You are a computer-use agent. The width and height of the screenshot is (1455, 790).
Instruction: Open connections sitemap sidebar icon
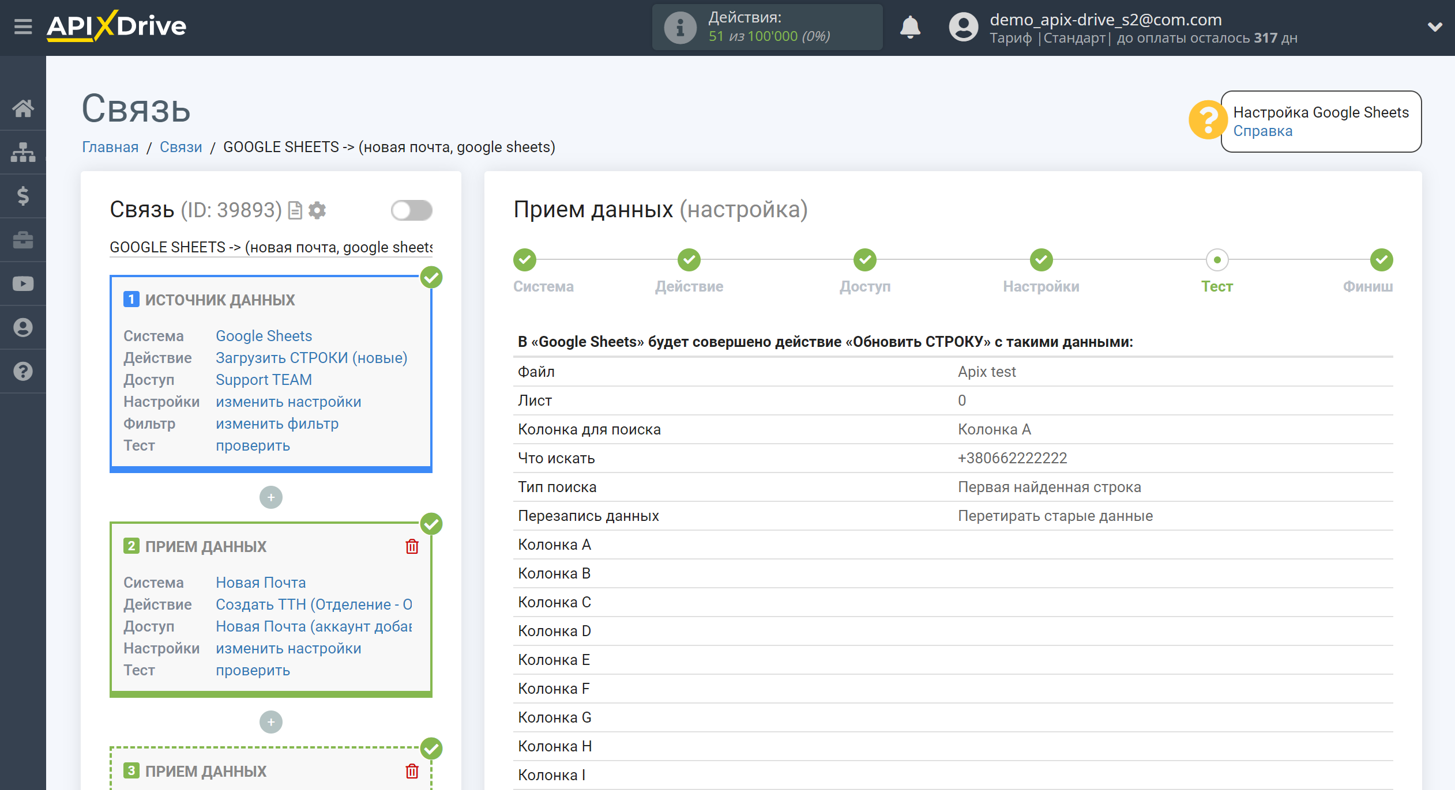(x=23, y=152)
